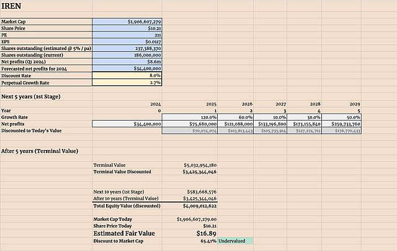Select the Market Cap label cell

pos(46,22)
